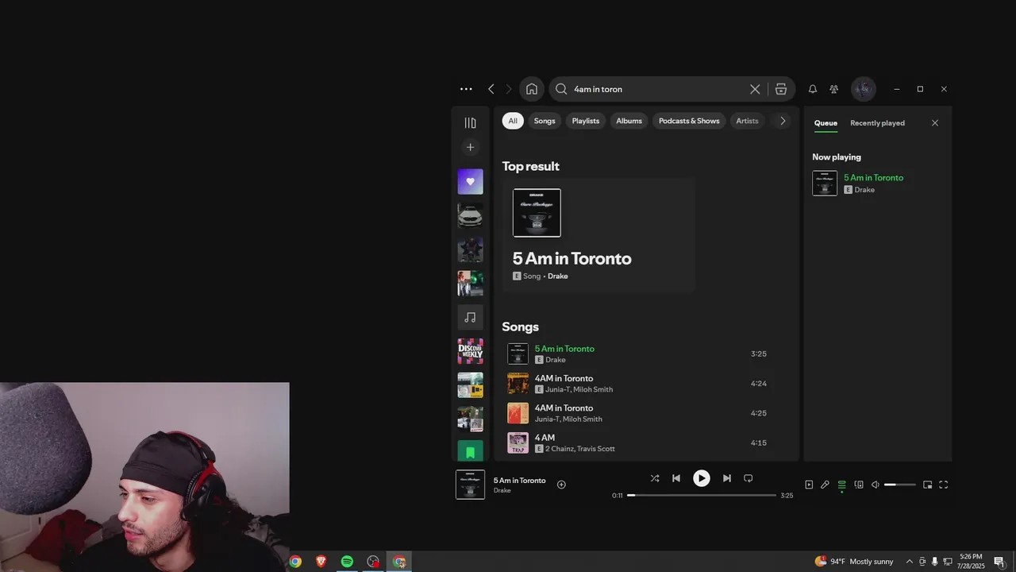Image resolution: width=1016 pixels, height=572 pixels.
Task: Enter full screen mode
Action: coord(944,485)
